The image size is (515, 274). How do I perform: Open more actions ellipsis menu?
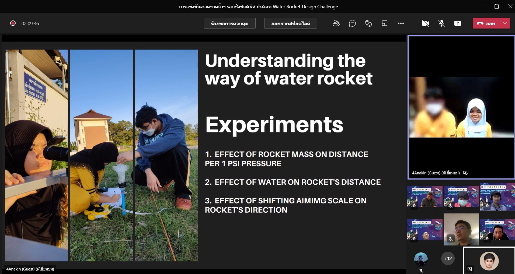(x=401, y=23)
